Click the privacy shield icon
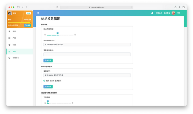Viewport: 193px width, 114px height. tap(57, 7)
